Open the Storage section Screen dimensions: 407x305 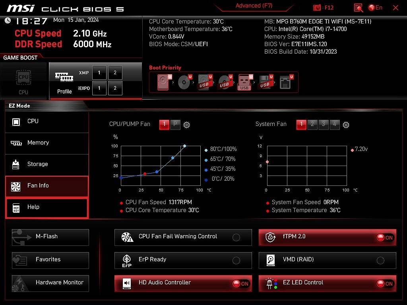[x=47, y=164]
